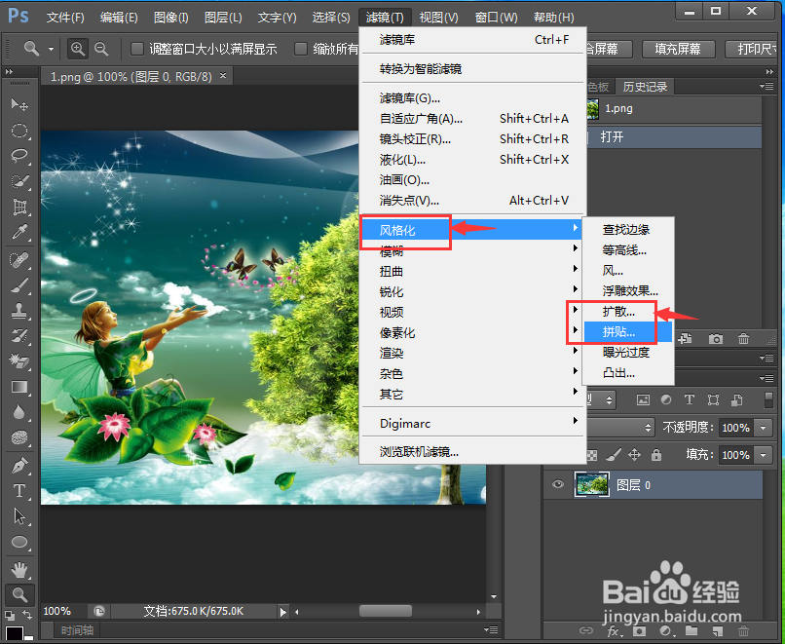The image size is (785, 644).
Task: Select the Gradient tool
Action: [x=19, y=387]
